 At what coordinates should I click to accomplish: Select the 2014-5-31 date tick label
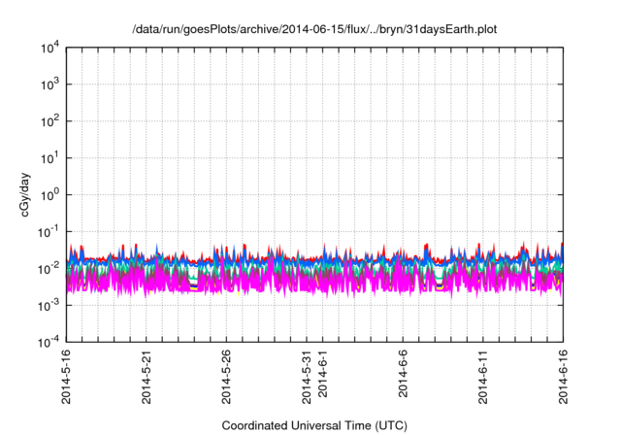pyautogui.click(x=308, y=375)
